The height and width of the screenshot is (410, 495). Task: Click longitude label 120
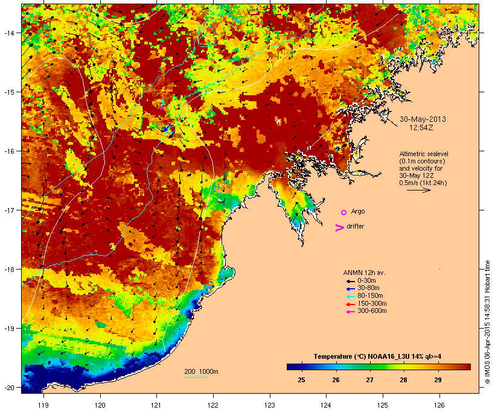pyautogui.click(x=100, y=405)
